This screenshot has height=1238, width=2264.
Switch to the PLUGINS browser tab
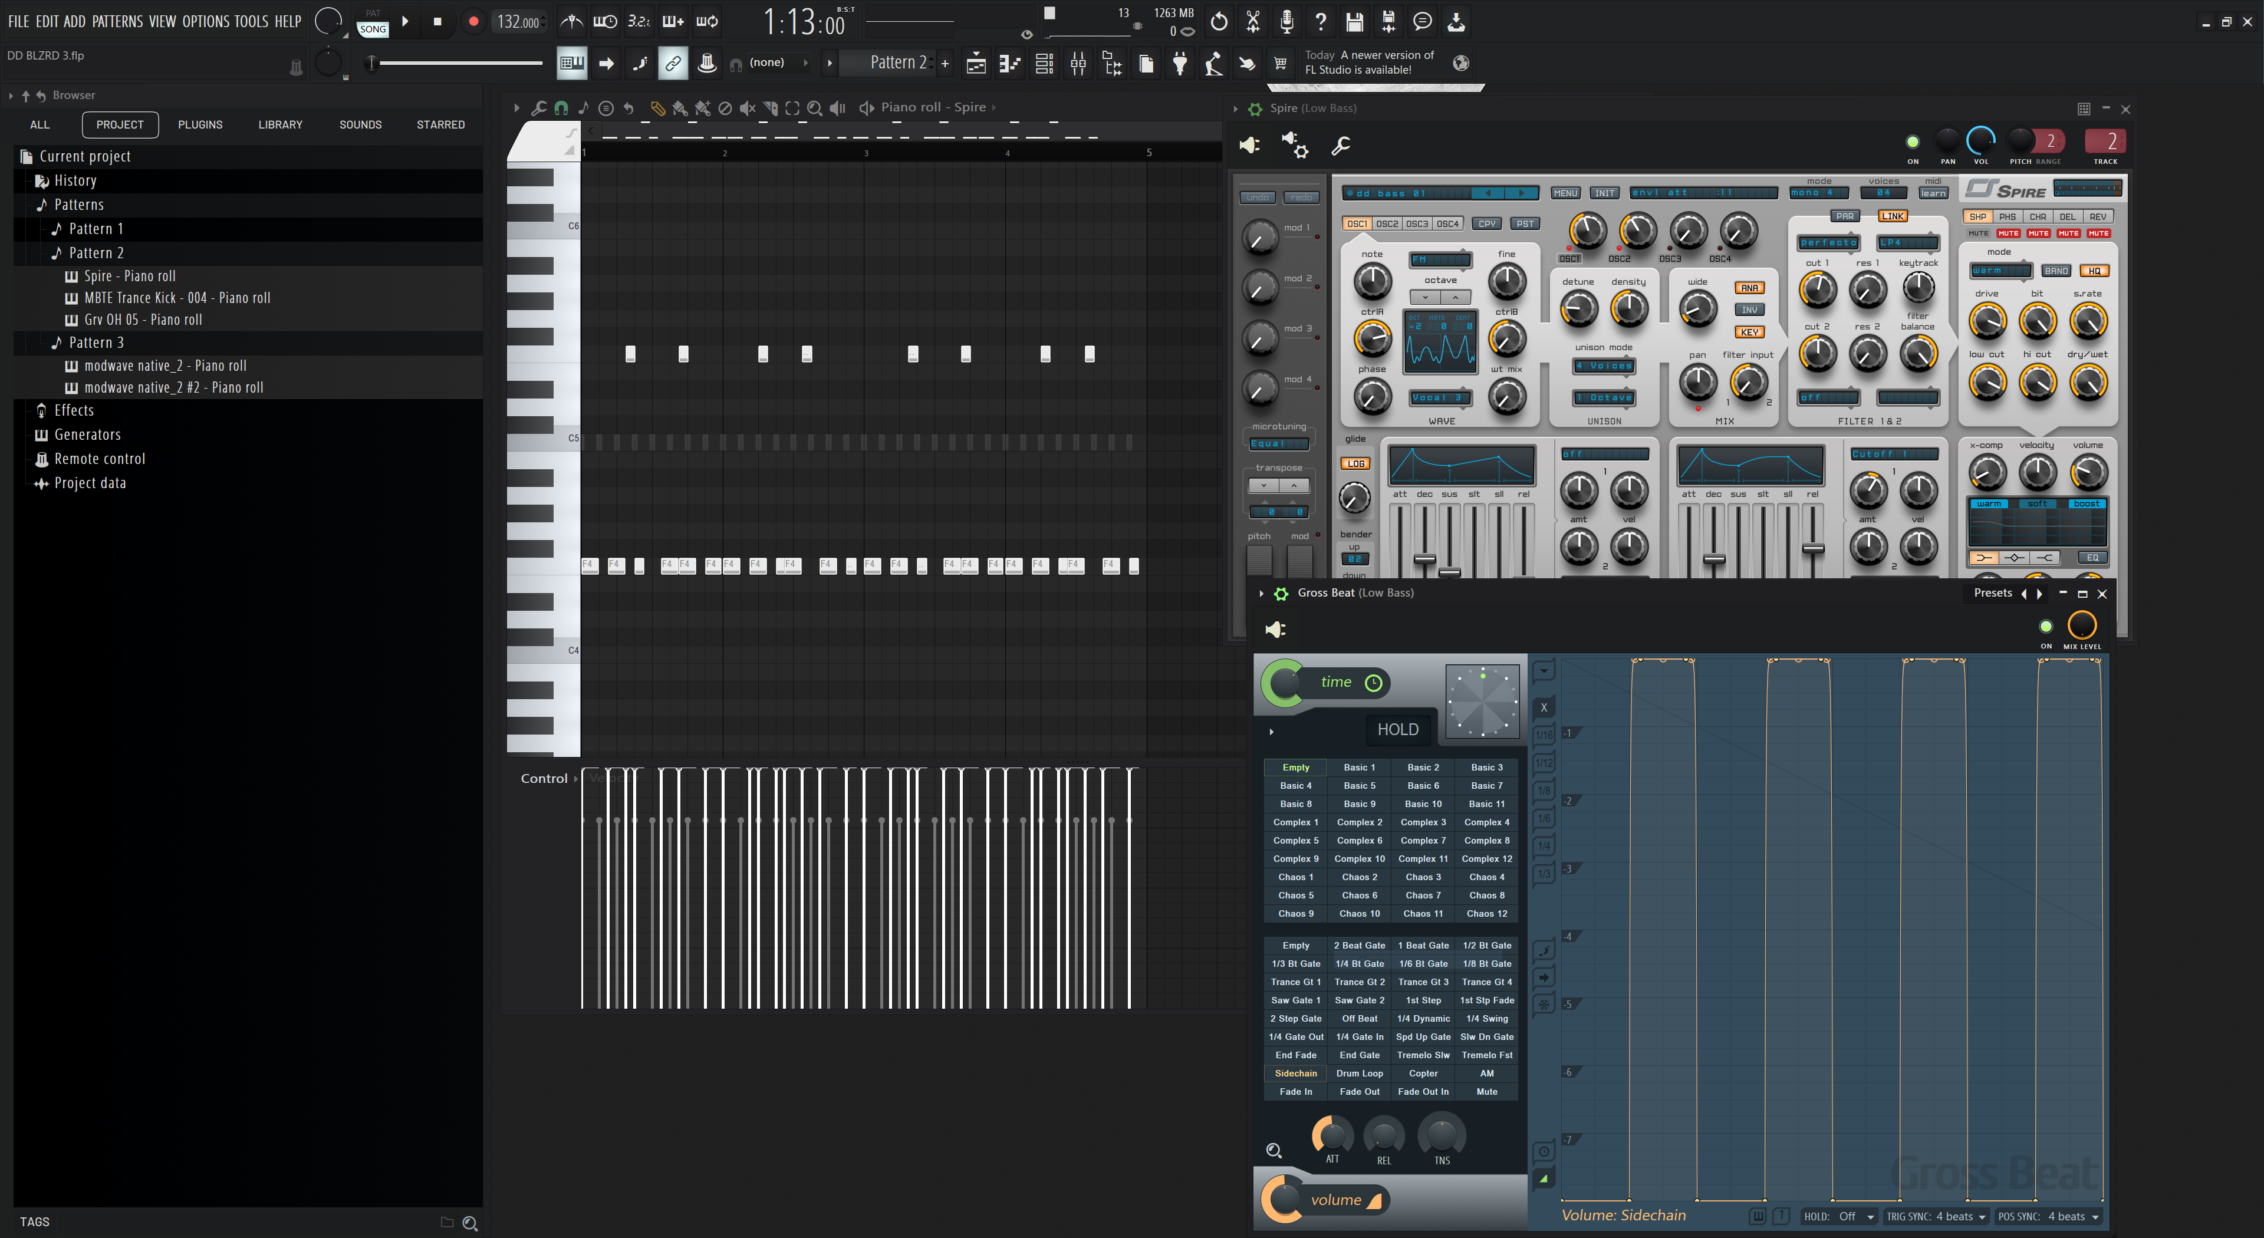[x=200, y=125]
